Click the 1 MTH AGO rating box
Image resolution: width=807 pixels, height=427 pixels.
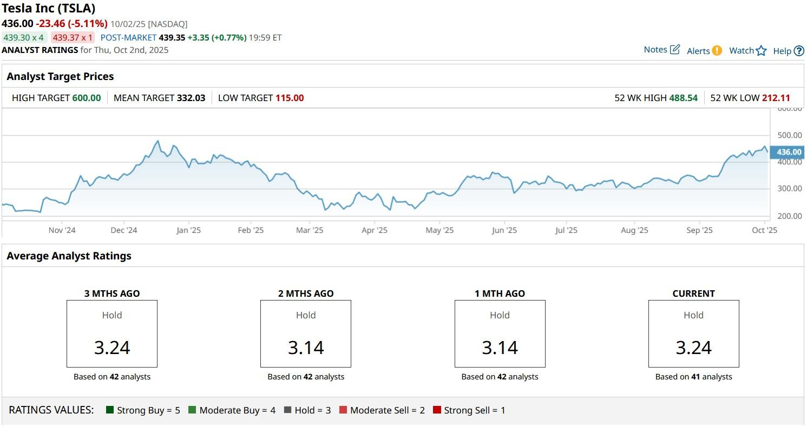(500, 334)
